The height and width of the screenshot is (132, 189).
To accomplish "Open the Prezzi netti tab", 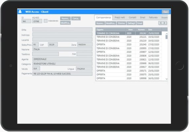I will tap(120, 17).
